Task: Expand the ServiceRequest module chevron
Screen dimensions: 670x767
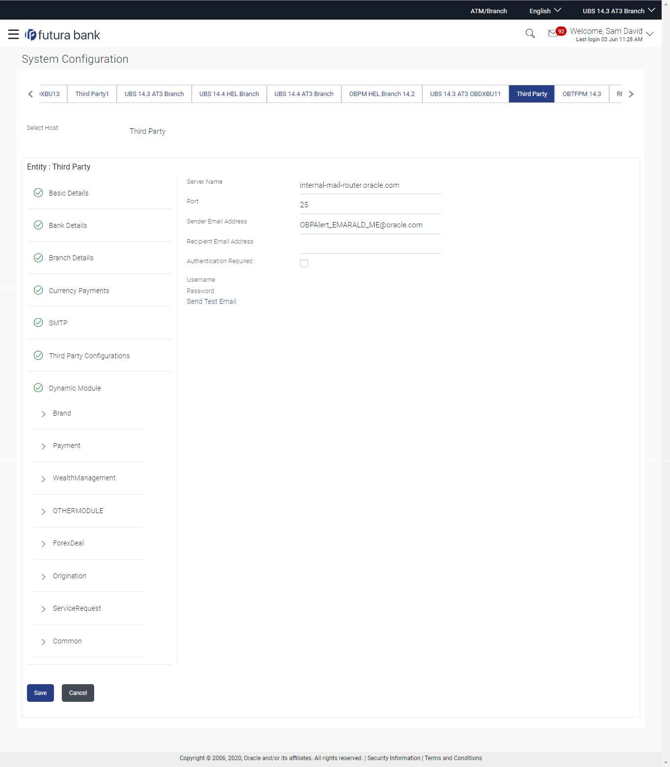Action: (43, 609)
